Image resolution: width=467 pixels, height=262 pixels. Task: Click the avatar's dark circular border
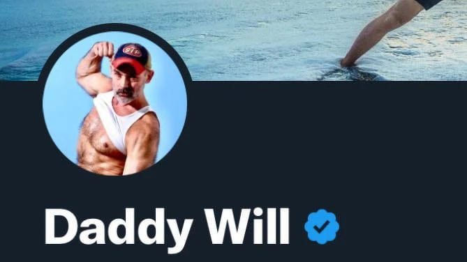(114, 27)
